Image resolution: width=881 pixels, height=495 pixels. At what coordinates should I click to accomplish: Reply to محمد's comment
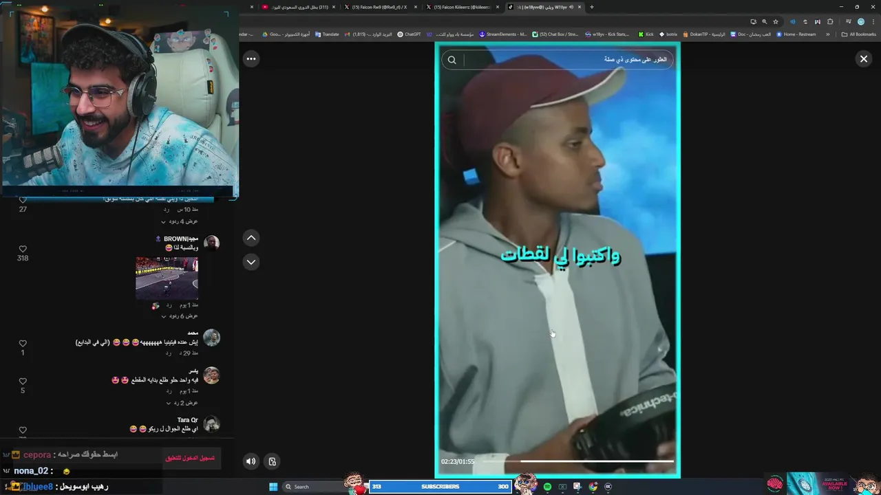point(168,353)
